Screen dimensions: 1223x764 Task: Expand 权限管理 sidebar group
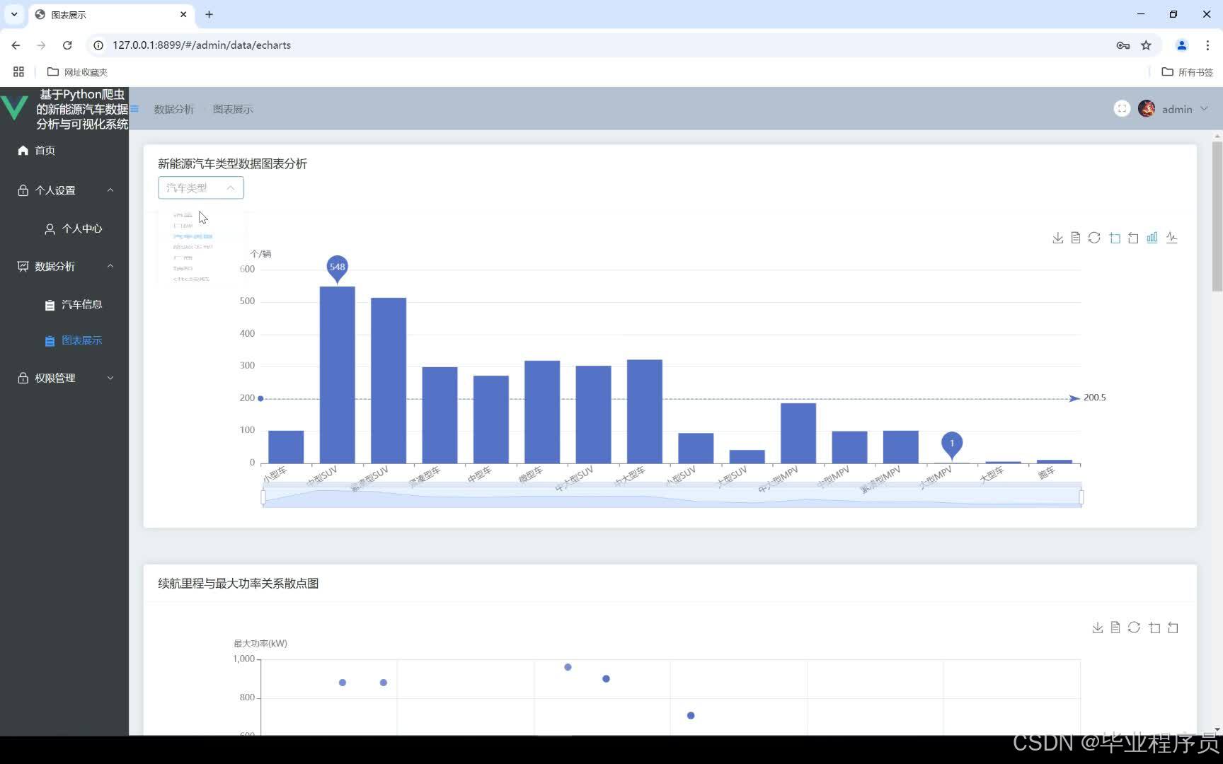[110, 378]
